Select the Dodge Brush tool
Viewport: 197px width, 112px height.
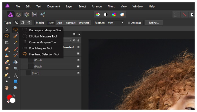pos(15,68)
